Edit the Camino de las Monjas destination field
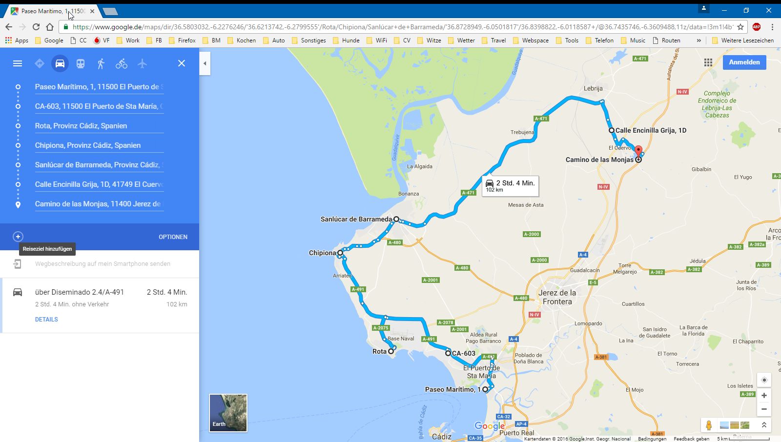Screen dimensions: 781x442 pyautogui.click(x=99, y=204)
